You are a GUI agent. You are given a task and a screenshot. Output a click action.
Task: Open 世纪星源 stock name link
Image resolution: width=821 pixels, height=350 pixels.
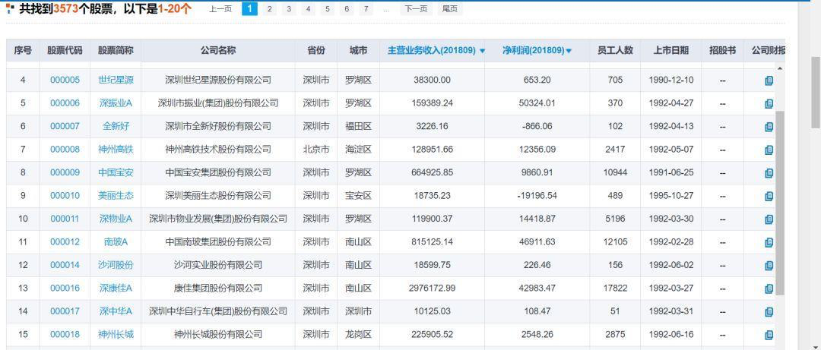tap(116, 80)
